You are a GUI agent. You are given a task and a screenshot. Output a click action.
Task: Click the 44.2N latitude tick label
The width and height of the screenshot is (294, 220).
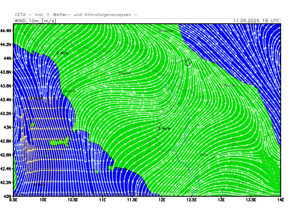(6, 44)
